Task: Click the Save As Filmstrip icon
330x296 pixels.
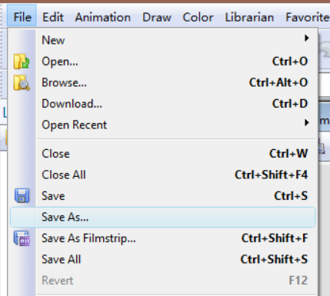Action: click(x=22, y=238)
